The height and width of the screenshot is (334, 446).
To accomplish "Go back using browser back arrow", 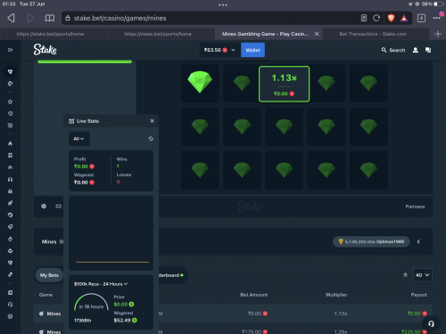I will [11, 18].
